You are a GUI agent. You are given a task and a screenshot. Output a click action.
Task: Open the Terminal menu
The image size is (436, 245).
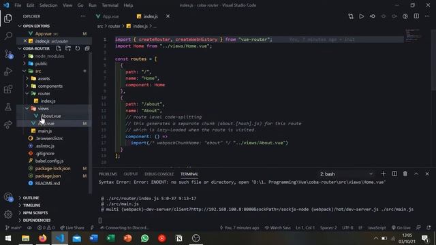pyautogui.click(x=110, y=5)
